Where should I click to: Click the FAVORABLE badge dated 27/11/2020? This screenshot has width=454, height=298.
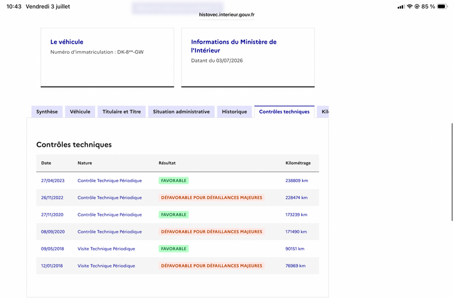click(x=174, y=215)
